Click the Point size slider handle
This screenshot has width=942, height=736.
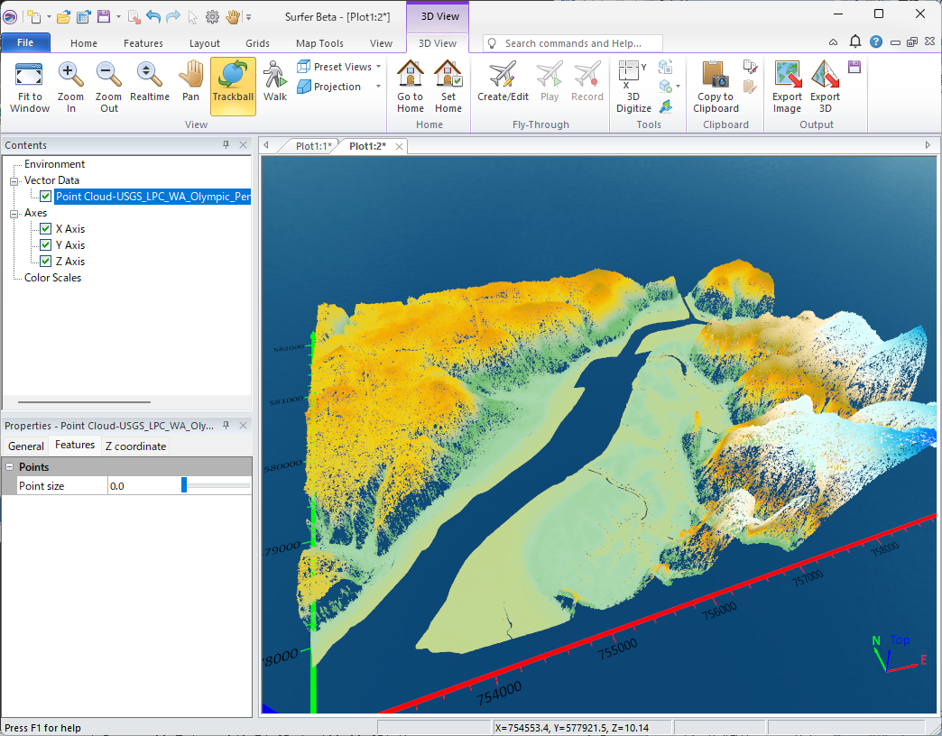coord(184,486)
